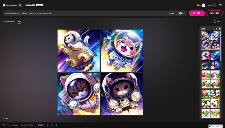This screenshot has height=128, width=225.
Task: Click the Microsoft Bing logo
Action: point(10,5)
